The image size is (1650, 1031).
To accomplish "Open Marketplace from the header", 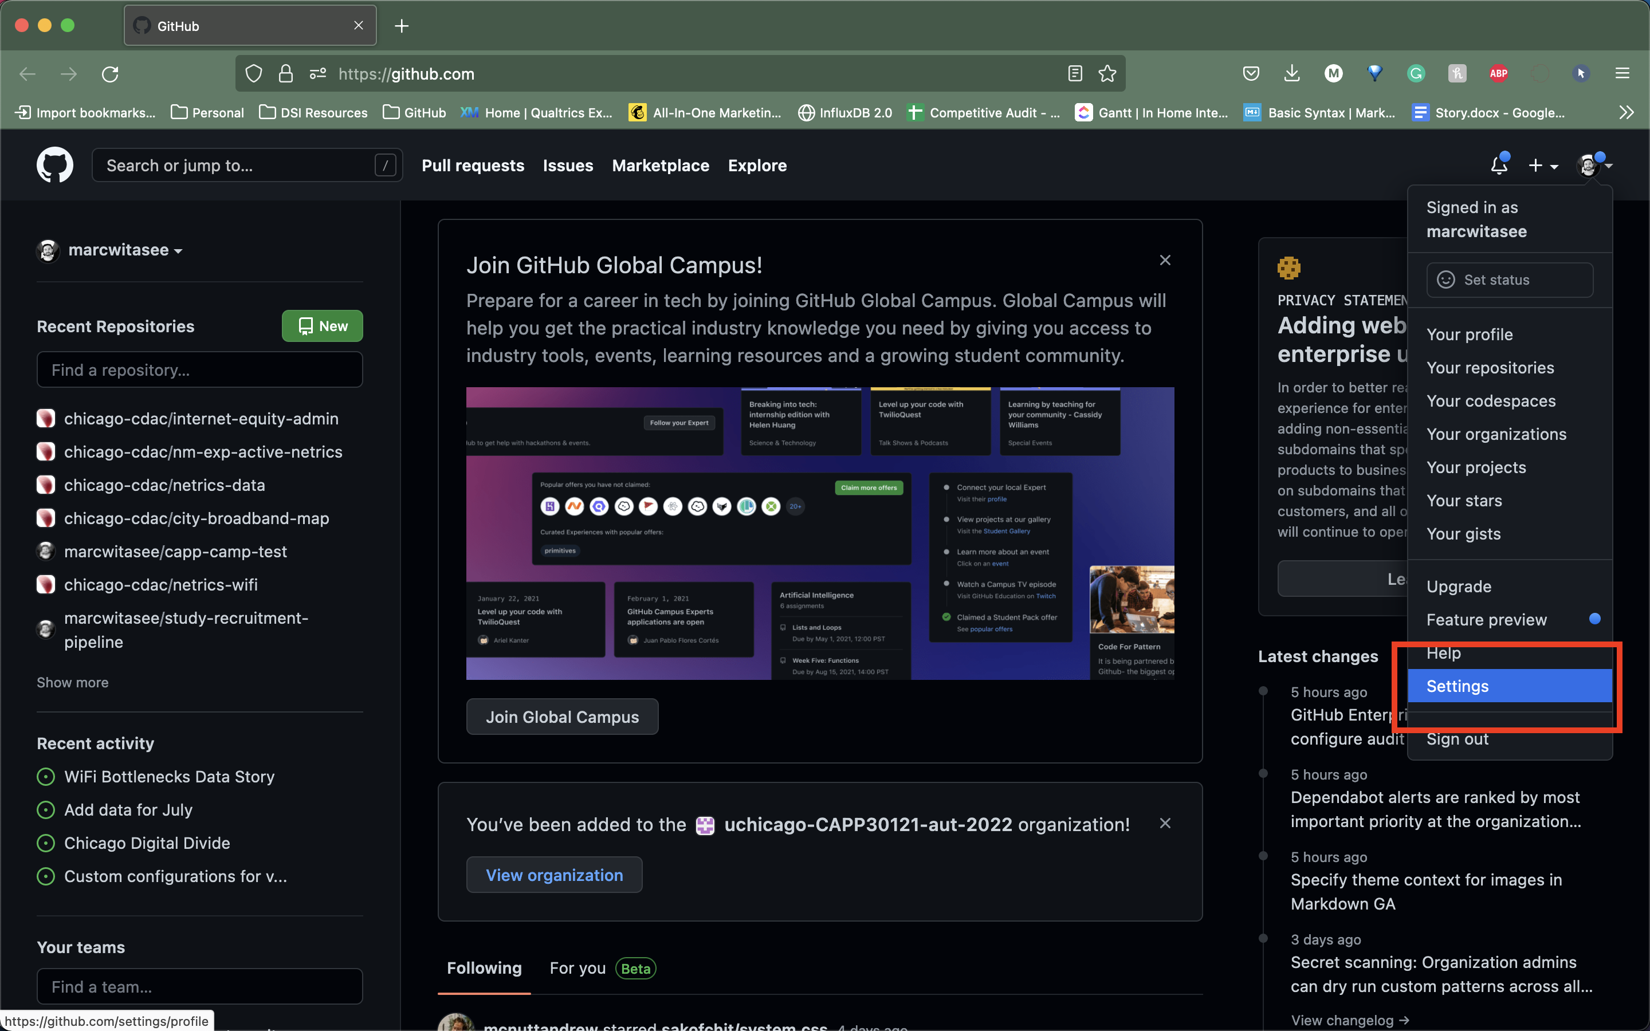I will click(660, 166).
